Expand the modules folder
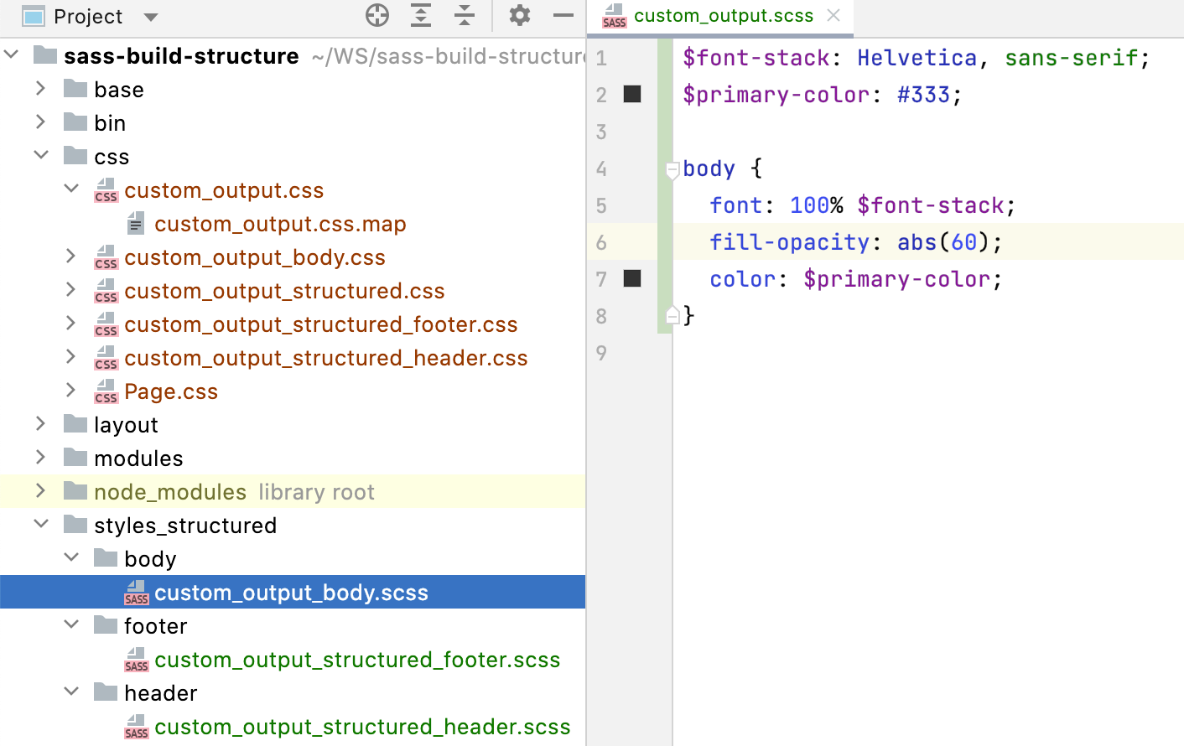The image size is (1184, 746). click(x=40, y=458)
